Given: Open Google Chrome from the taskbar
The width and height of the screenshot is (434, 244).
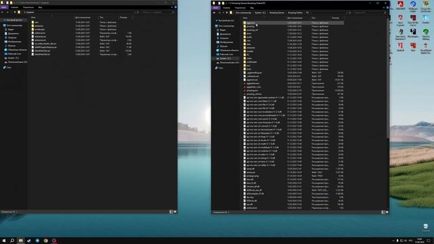Looking at the screenshot, I should pos(45,241).
